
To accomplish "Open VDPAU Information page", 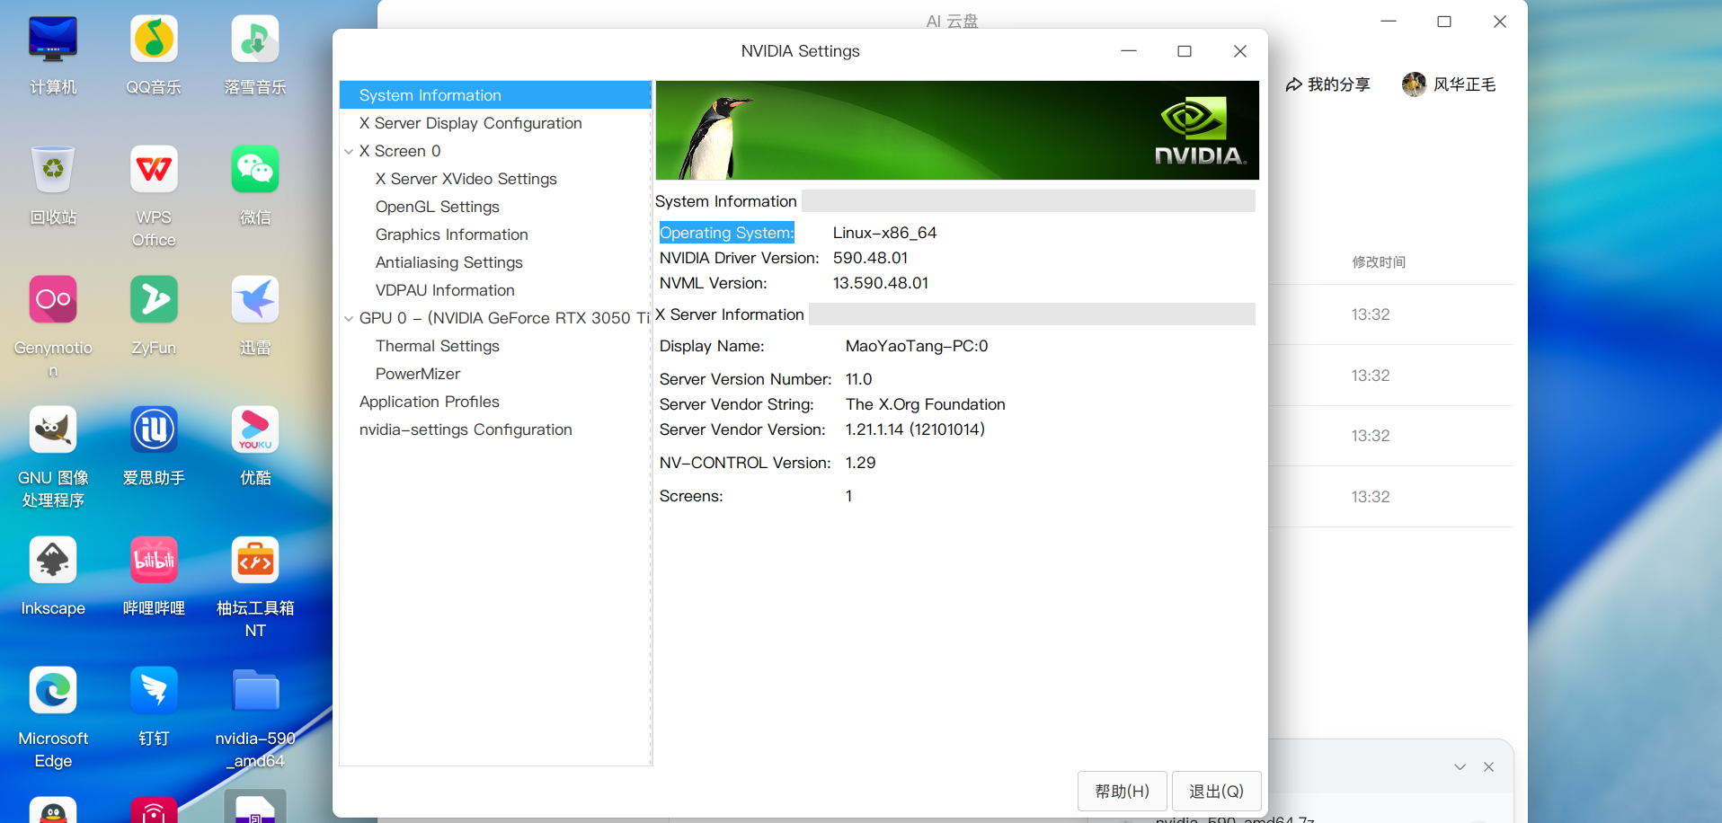I will pyautogui.click(x=445, y=290).
